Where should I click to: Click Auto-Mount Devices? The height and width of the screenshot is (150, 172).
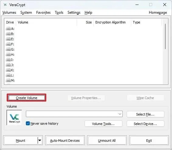[65, 140]
